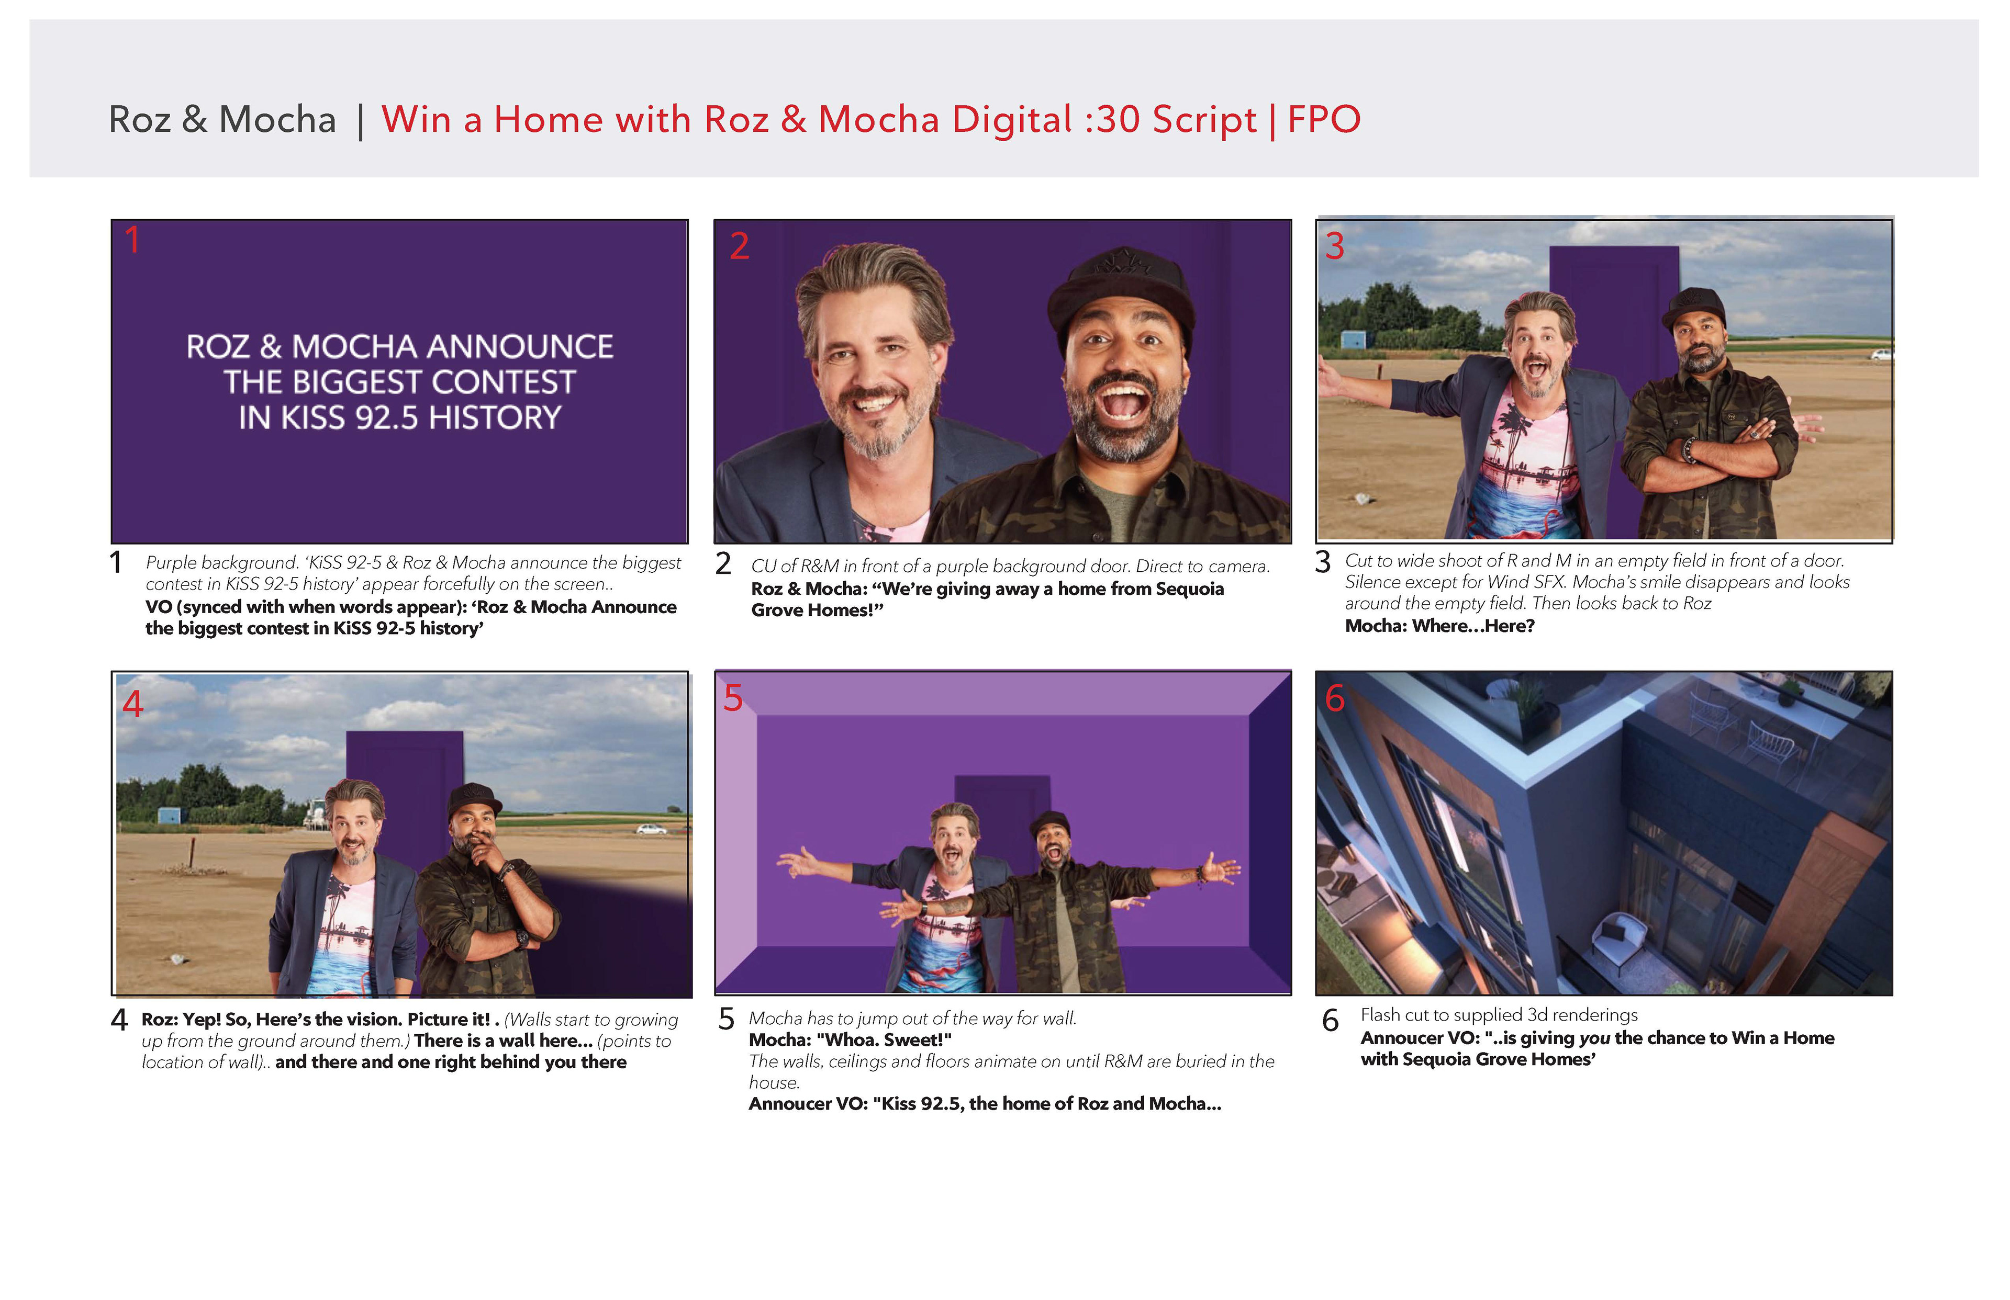Click 'Roz: Yep! So, Here's the vision. Picture it!'

[320, 1020]
